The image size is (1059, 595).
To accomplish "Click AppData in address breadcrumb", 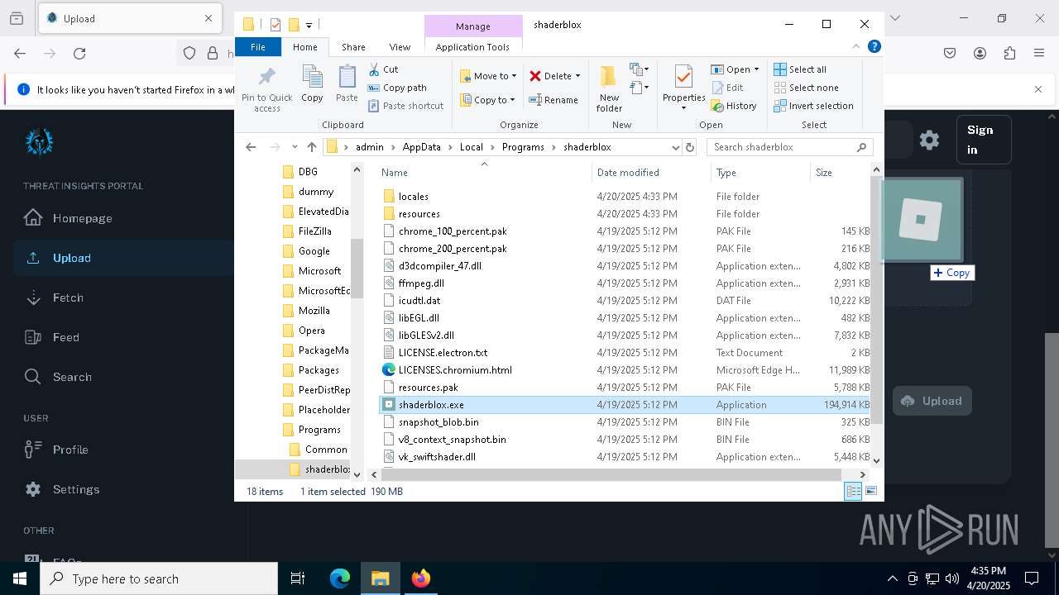I will pyautogui.click(x=421, y=147).
